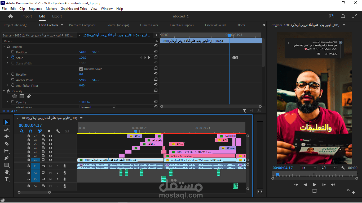The height and width of the screenshot is (203, 362).
Task: Collapse the Opacity effect section
Action: pyautogui.click(x=4, y=91)
